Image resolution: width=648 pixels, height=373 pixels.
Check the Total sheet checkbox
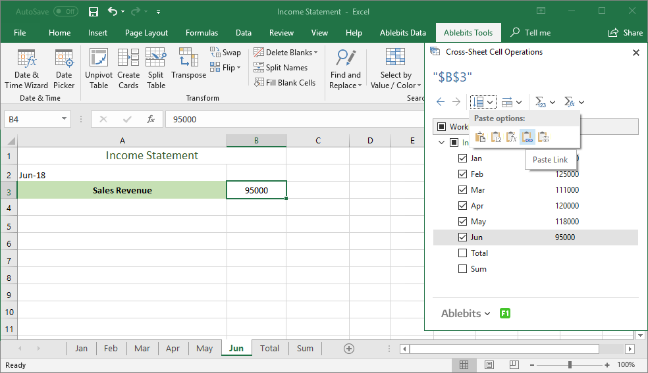463,253
